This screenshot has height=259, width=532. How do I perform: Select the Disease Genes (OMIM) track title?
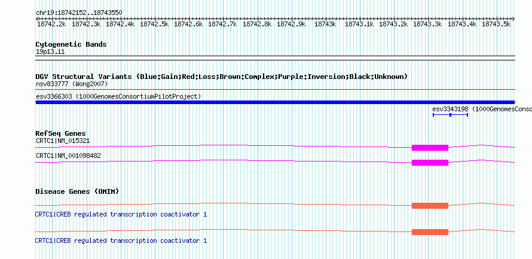point(77,192)
